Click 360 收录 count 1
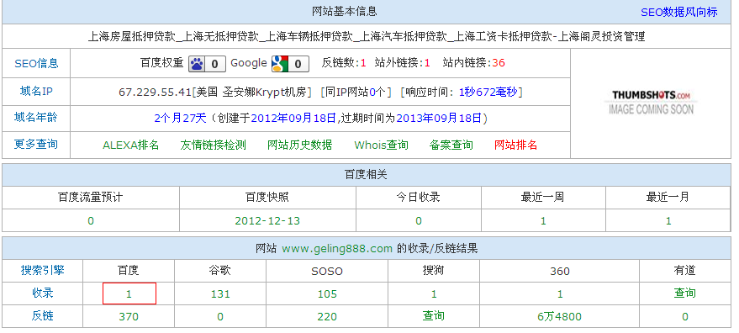739x333 pixels. [560, 293]
